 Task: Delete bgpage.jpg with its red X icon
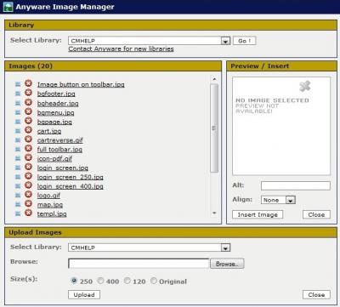click(28, 121)
